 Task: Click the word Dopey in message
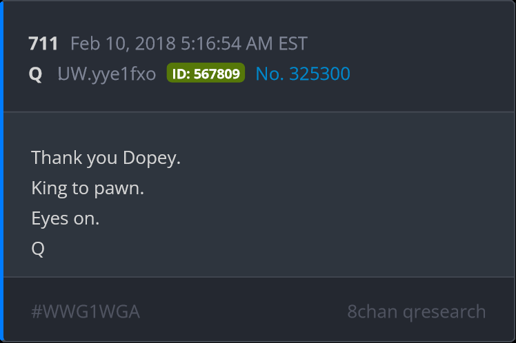151,158
